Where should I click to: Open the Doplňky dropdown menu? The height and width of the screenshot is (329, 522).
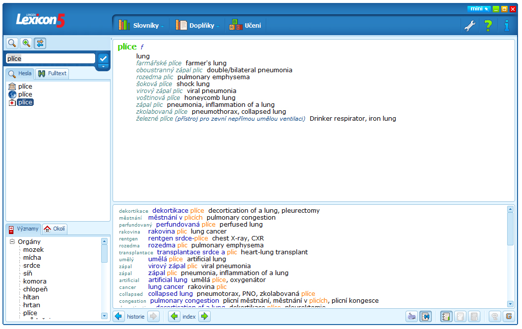point(198,25)
